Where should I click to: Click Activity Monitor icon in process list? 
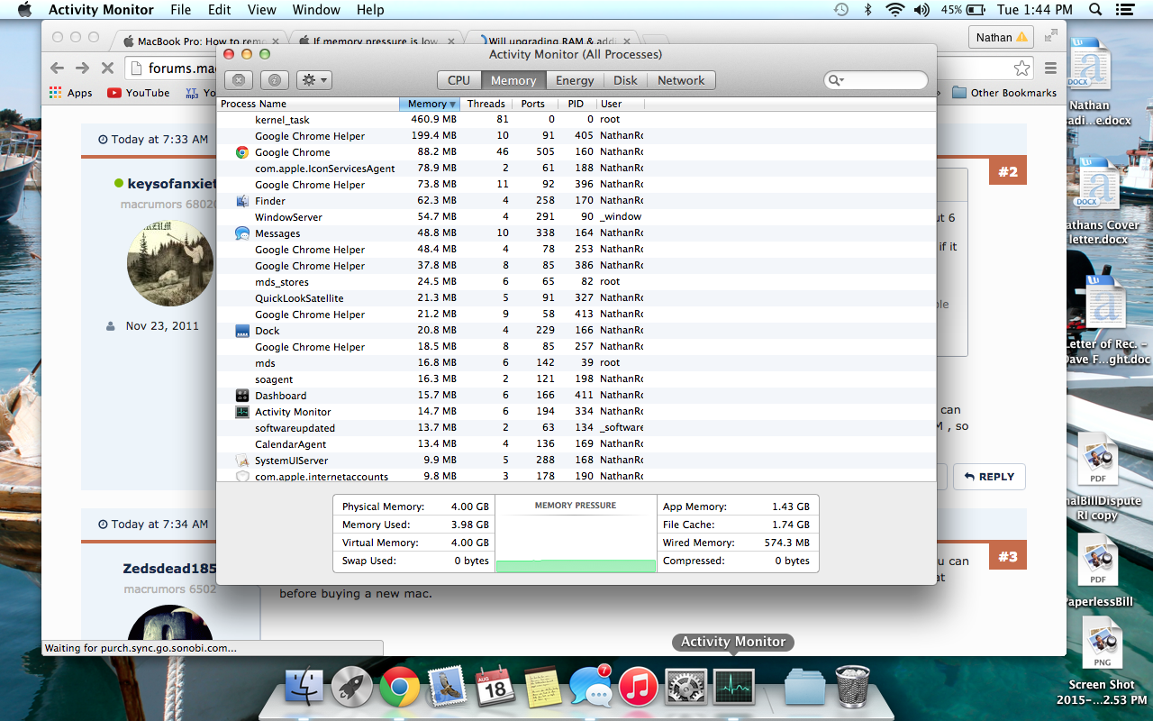click(x=242, y=412)
